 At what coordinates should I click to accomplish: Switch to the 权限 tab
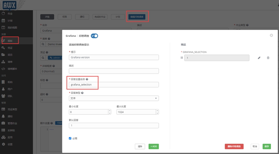[x=64, y=17]
